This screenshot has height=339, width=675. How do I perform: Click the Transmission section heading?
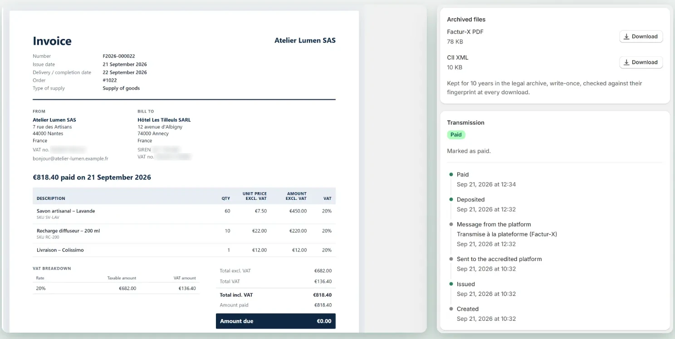[465, 123]
